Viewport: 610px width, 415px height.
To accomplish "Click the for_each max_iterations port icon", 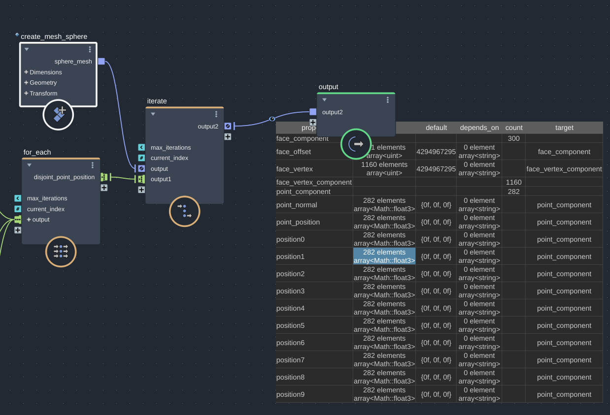I will pos(18,198).
